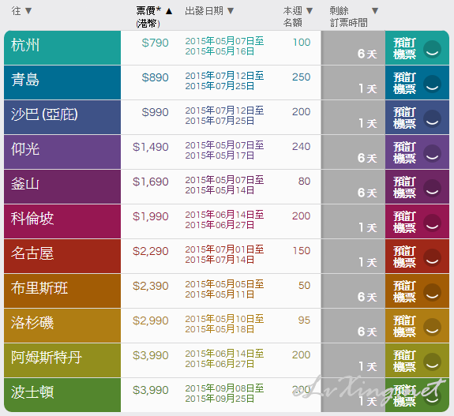The image size is (454, 416).
Task: Select the 洛杉磯 destination cell
Action: point(62,326)
